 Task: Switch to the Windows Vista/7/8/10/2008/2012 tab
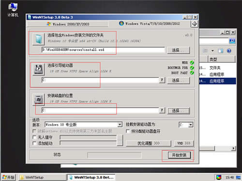(x=150, y=24)
